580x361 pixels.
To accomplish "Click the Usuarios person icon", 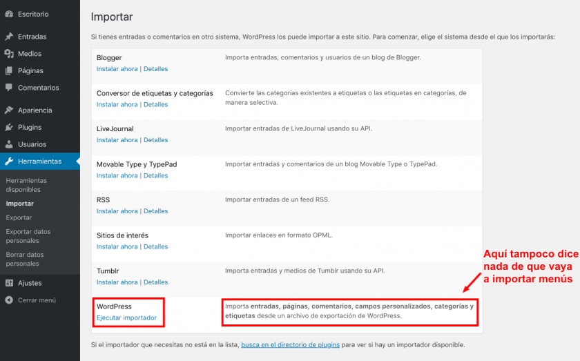I will point(8,145).
